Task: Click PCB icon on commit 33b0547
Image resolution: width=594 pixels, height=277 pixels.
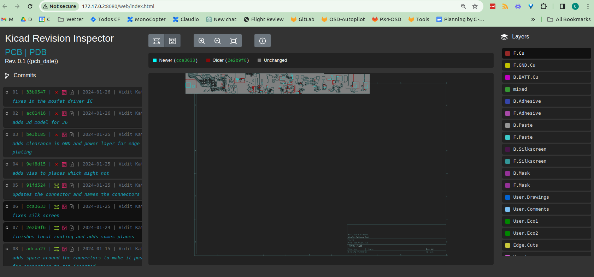Action: (x=64, y=92)
